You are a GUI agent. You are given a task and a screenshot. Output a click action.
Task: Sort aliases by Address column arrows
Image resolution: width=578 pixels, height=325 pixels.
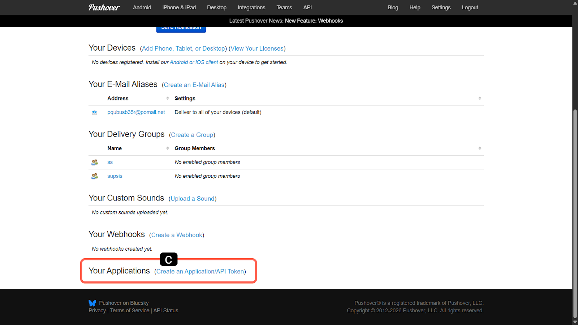click(x=168, y=98)
